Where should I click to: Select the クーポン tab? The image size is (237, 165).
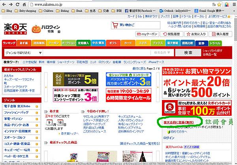tap(54, 43)
